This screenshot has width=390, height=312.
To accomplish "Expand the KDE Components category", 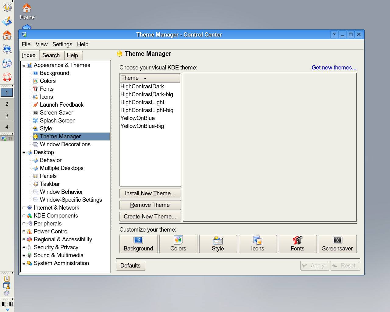I will coord(24,216).
